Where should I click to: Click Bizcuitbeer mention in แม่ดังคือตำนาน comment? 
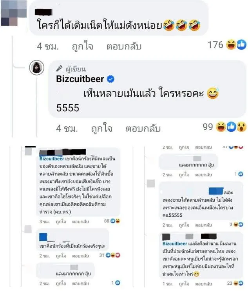click(175, 244)
